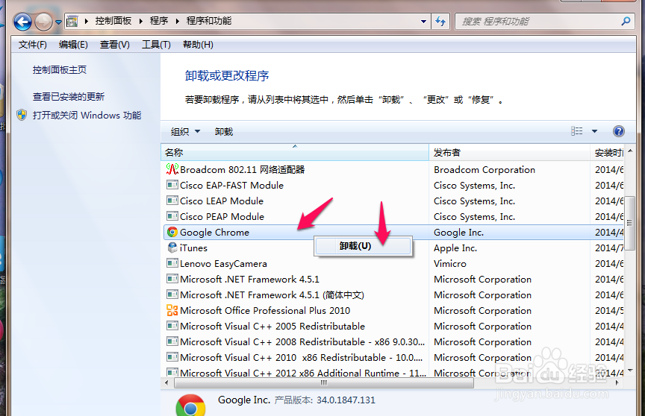This screenshot has width=645, height=416.
Task: Open the recent pages dropdown arrow
Action: 58,22
